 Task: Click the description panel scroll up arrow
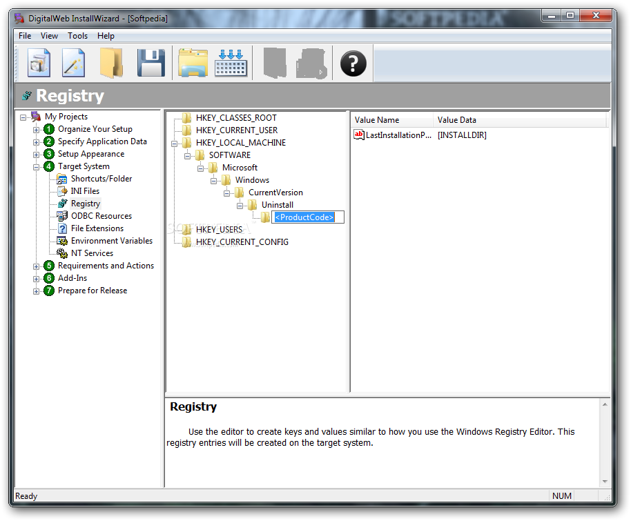coord(605,404)
